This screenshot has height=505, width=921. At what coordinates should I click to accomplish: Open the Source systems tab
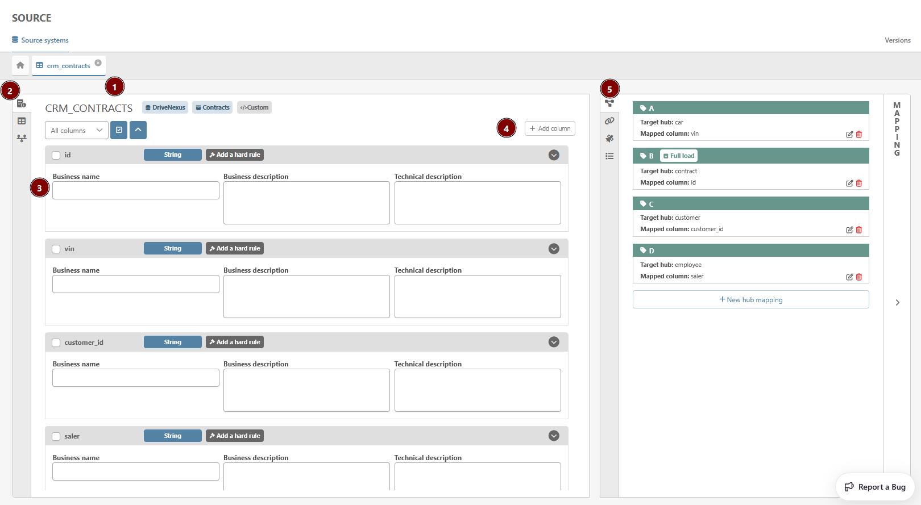coord(40,40)
